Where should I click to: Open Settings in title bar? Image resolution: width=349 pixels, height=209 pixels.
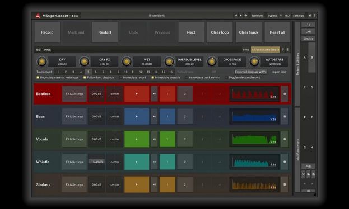click(298, 16)
